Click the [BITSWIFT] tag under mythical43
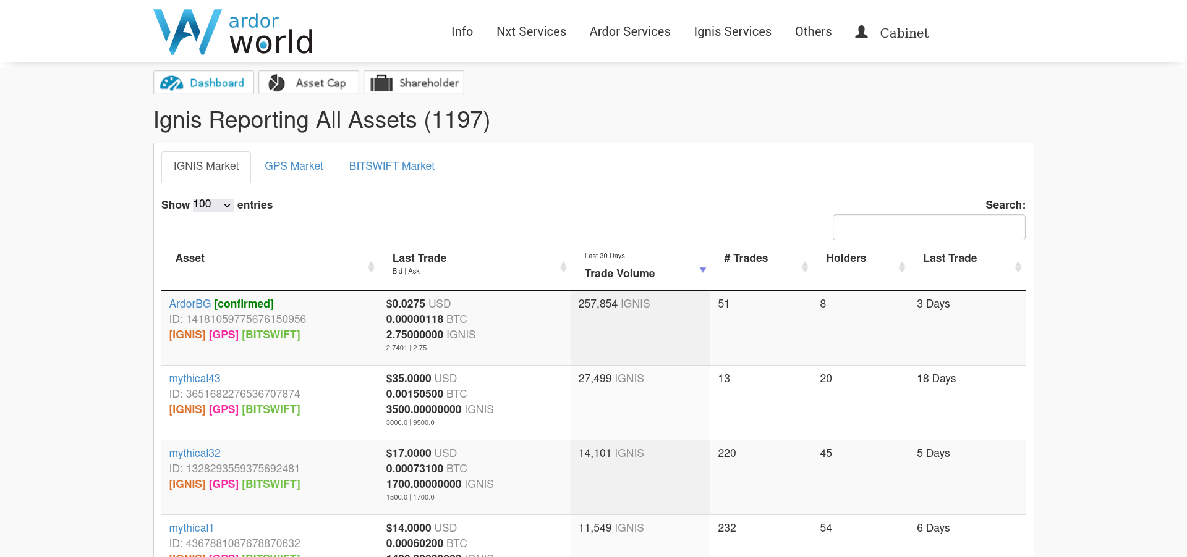Image resolution: width=1187 pixels, height=557 pixels. pos(271,409)
